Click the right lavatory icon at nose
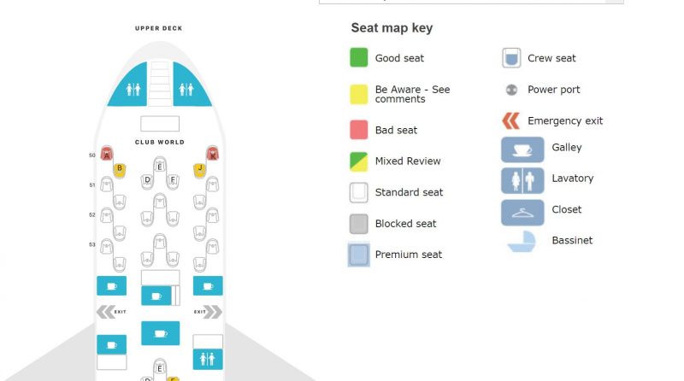This screenshot has width=684, height=381. [x=187, y=90]
